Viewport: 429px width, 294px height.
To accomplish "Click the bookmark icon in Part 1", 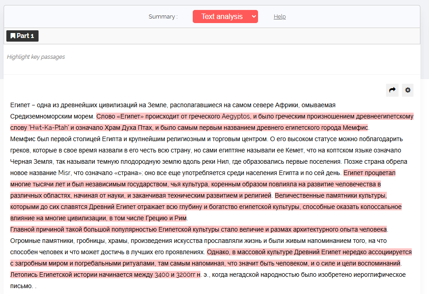I will 13,36.
